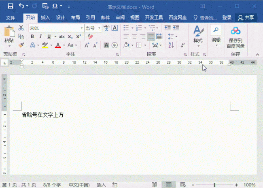
Task: Click the zoom slider handle
Action: pyautogui.click(x=214, y=185)
